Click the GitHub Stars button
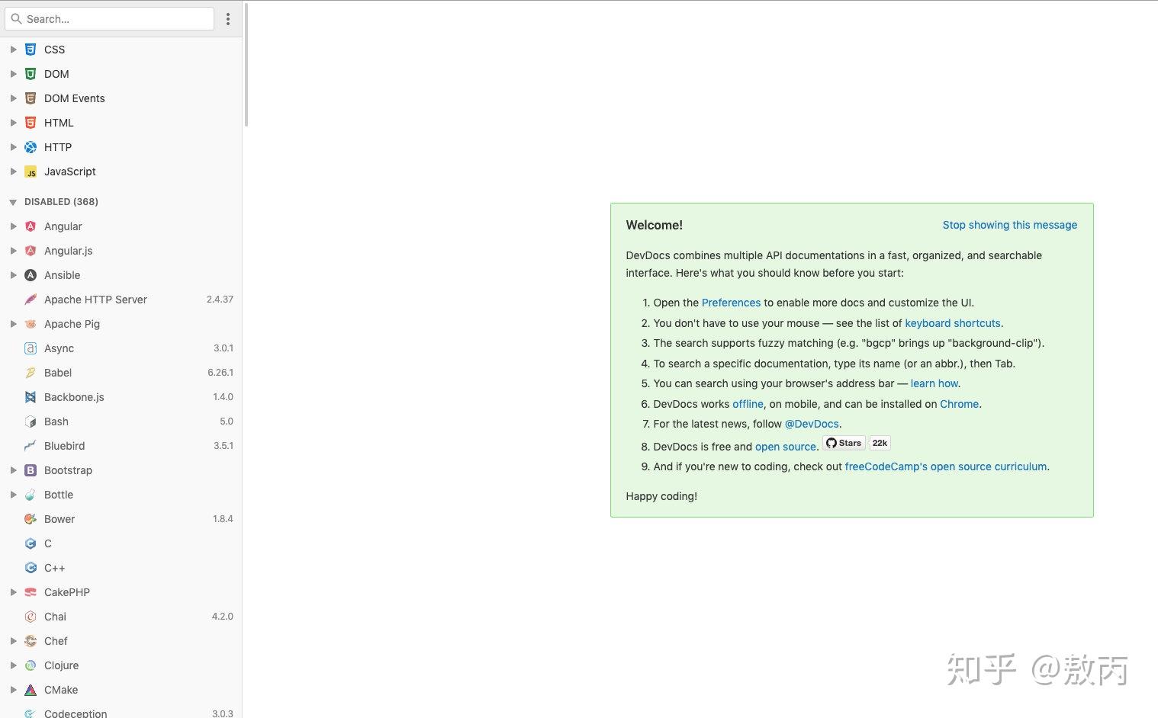The height and width of the screenshot is (718, 1158). (x=844, y=443)
